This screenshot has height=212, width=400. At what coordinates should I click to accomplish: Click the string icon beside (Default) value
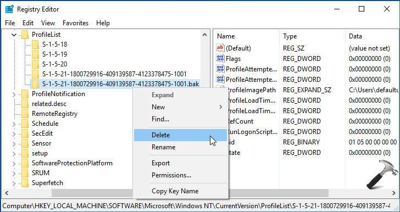(220, 48)
